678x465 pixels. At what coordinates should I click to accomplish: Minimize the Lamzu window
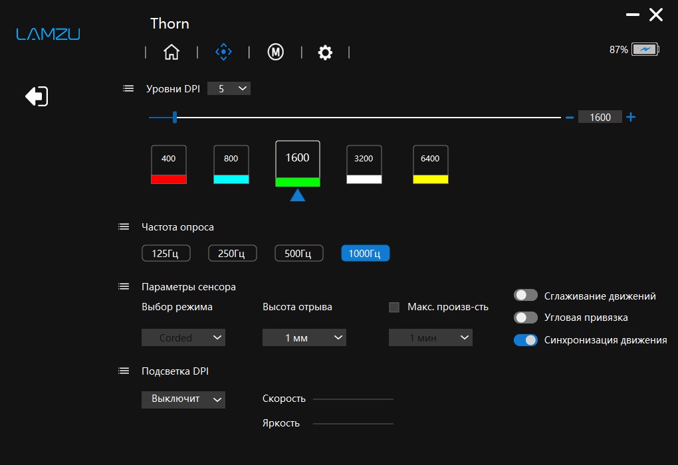pos(633,15)
